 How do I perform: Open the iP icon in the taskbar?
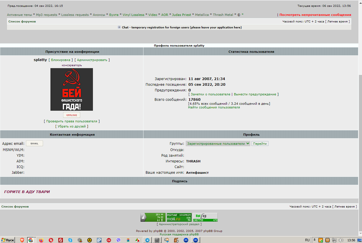tap(99, 240)
